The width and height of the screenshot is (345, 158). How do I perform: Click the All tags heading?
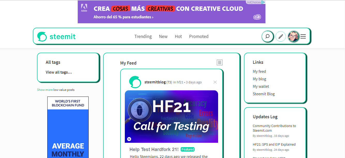[x=53, y=62]
